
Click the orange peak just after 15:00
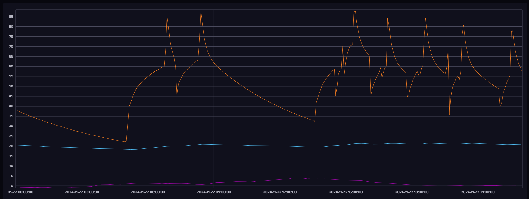[x=355, y=11]
